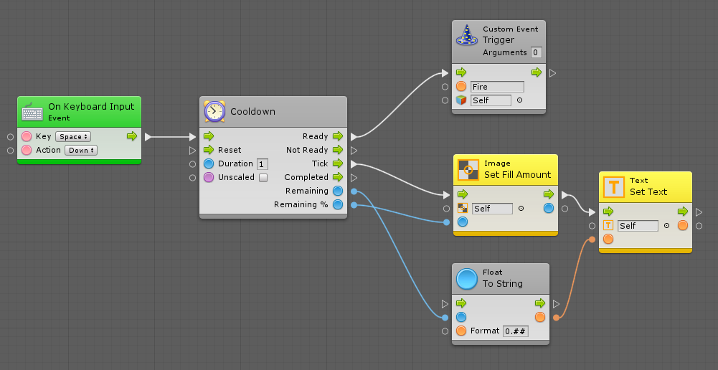The width and height of the screenshot is (718, 370).
Task: Enable the Unscaled checkbox
Action: 263,178
